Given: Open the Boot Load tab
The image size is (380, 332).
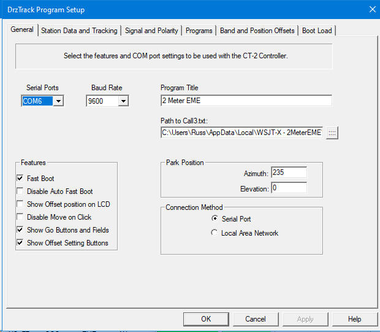Looking at the screenshot, I should pos(317,31).
